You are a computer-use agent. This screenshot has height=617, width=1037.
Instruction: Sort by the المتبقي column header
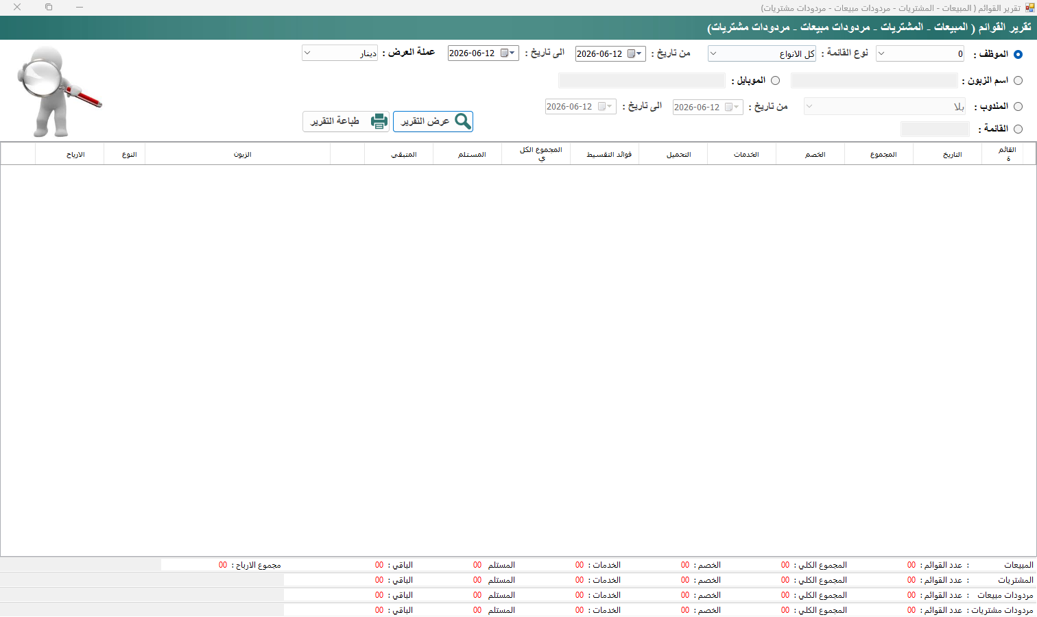(x=399, y=154)
